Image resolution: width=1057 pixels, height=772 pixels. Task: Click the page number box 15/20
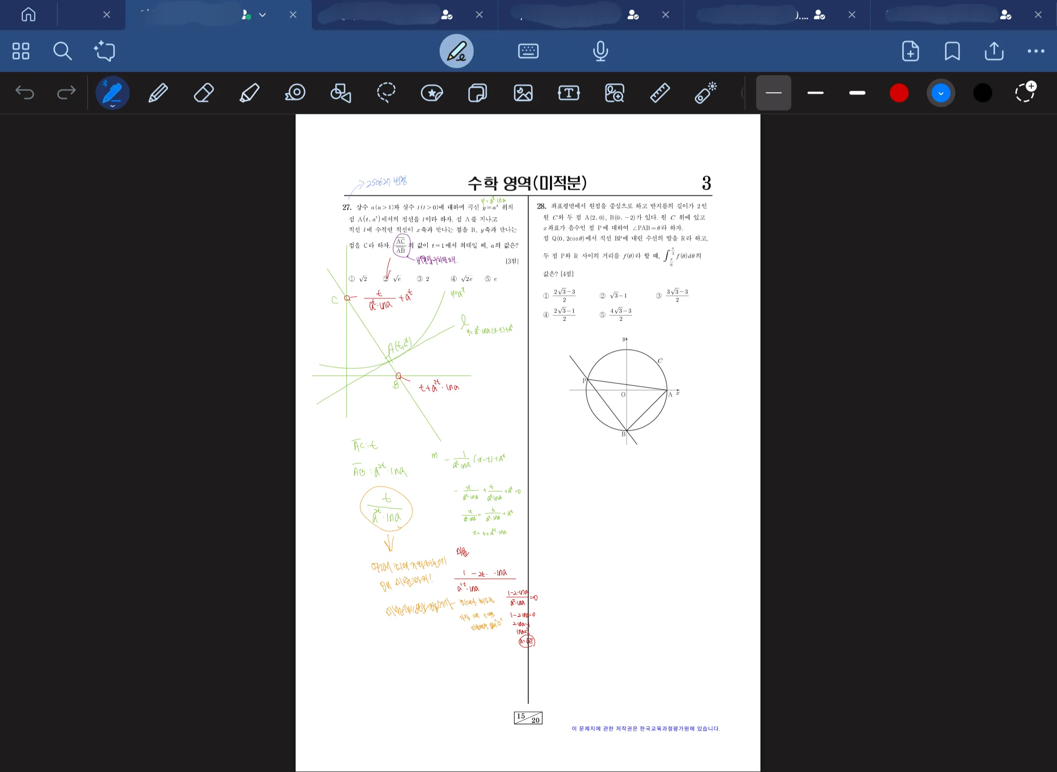[528, 718]
